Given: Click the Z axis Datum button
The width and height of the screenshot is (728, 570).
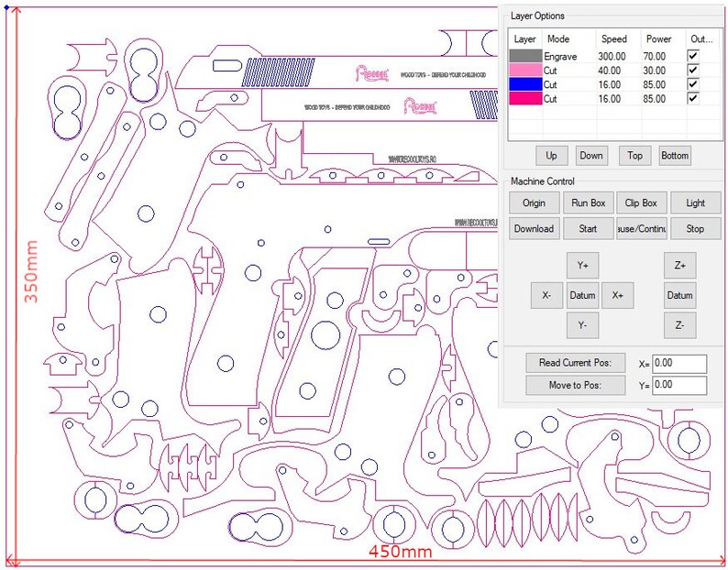Looking at the screenshot, I should (x=680, y=295).
